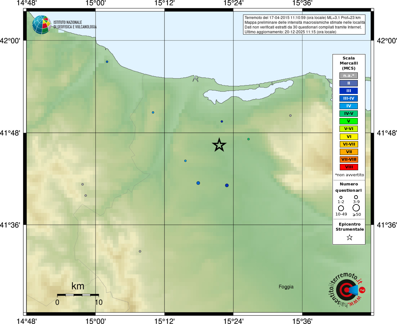397x324 pixels.
Task: Select the yellow VI legend swatch
Action: (x=349, y=137)
